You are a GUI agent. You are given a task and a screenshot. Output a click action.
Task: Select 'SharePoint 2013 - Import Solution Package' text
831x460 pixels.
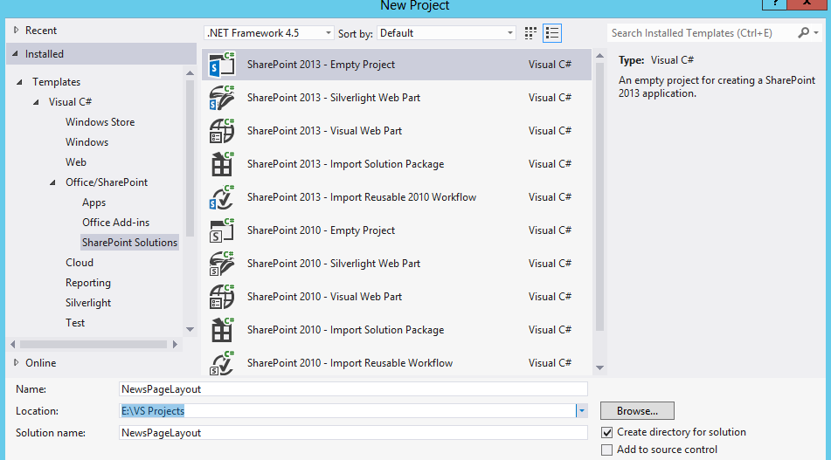(345, 164)
